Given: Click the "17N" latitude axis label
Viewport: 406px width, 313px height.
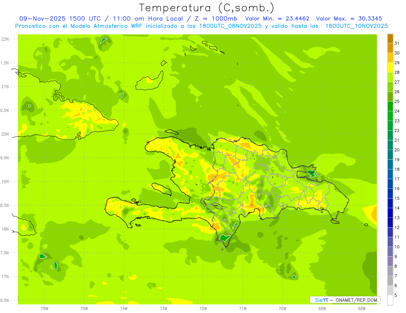Looking at the screenshot, I should 6,277.
